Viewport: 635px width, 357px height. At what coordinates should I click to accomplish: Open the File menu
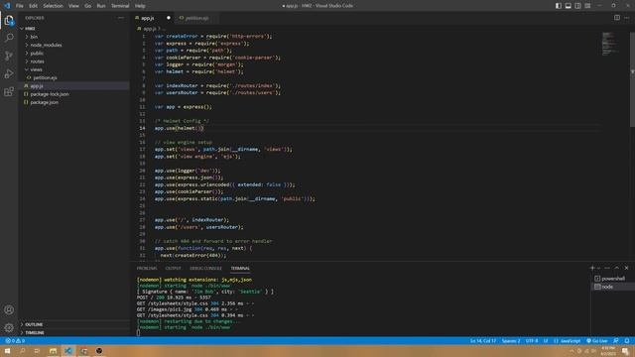click(20, 6)
